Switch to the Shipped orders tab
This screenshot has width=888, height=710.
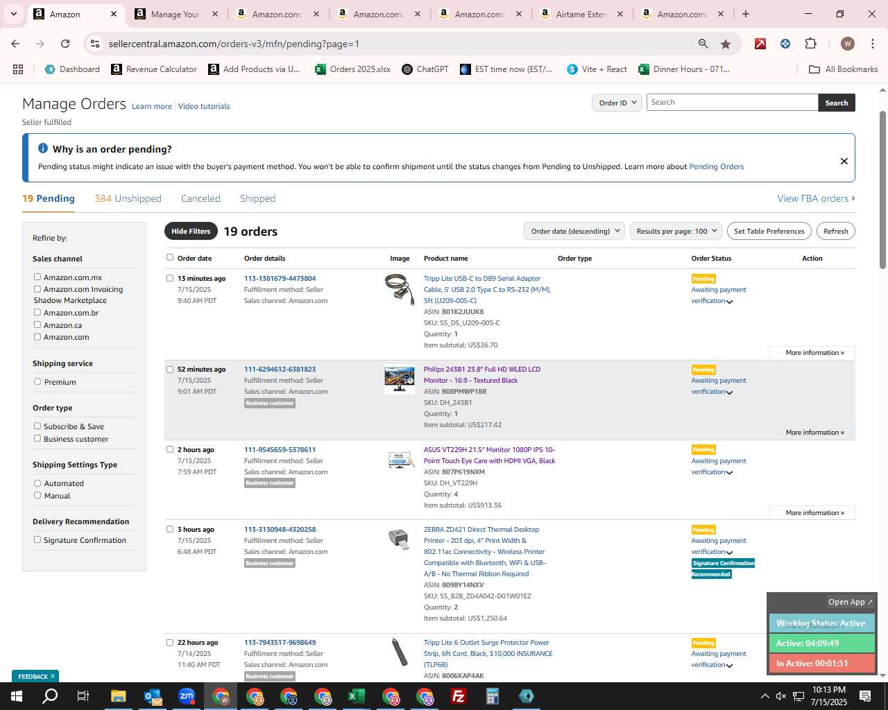257,198
